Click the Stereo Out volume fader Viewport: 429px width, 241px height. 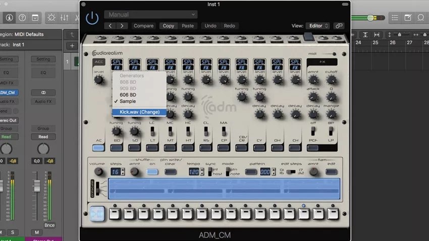pyautogui.click(x=37, y=186)
